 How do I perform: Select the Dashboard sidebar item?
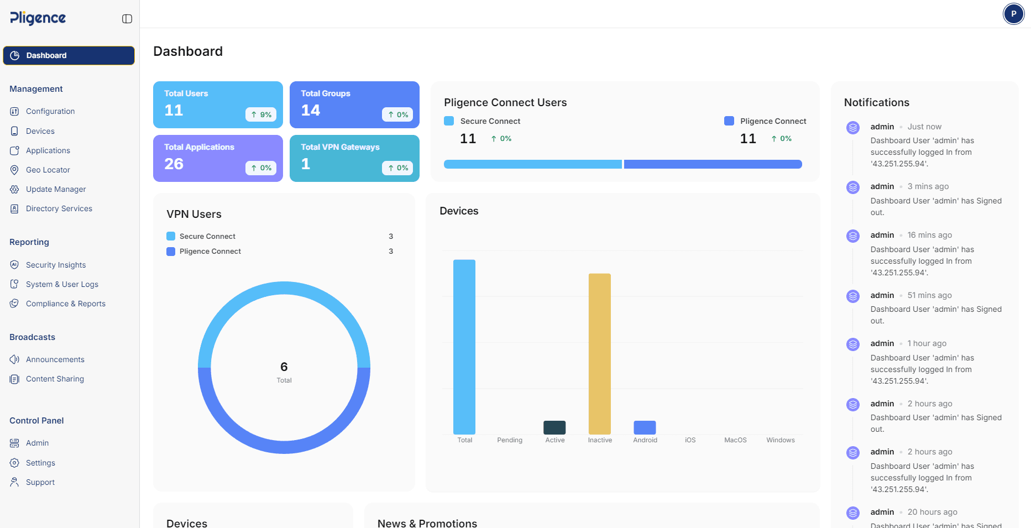[x=69, y=55]
